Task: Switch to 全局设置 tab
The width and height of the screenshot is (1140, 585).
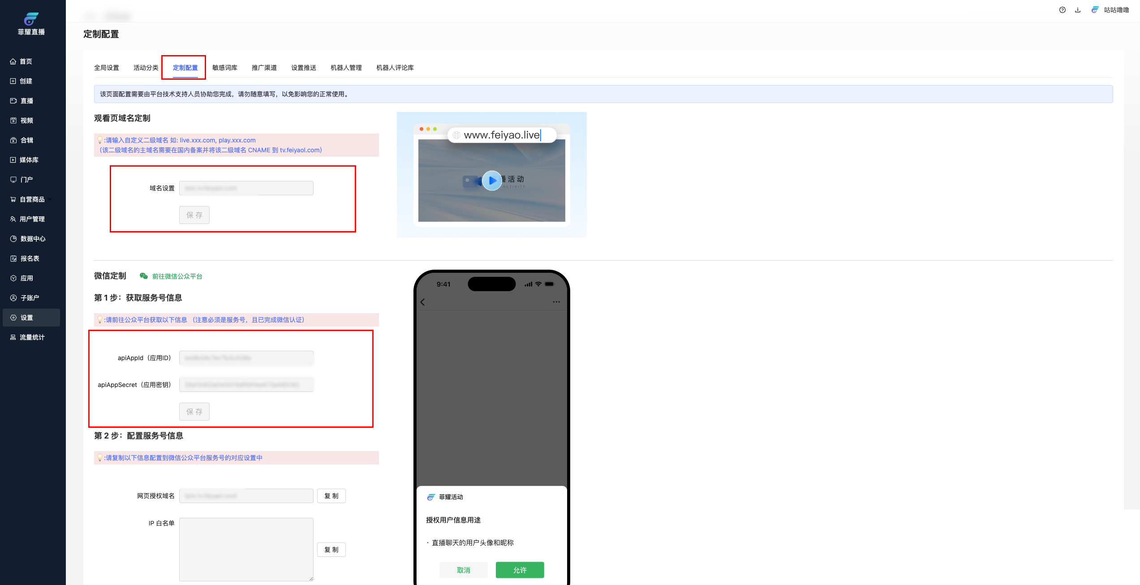Action: tap(106, 68)
